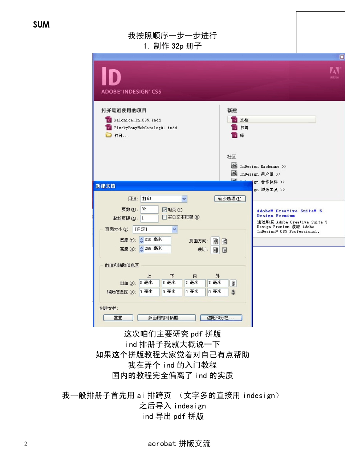
Task: Toggle the 对页 checkbox
Action: 164,210
